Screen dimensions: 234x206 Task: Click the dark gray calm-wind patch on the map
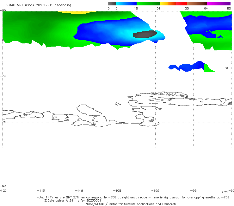145,35
